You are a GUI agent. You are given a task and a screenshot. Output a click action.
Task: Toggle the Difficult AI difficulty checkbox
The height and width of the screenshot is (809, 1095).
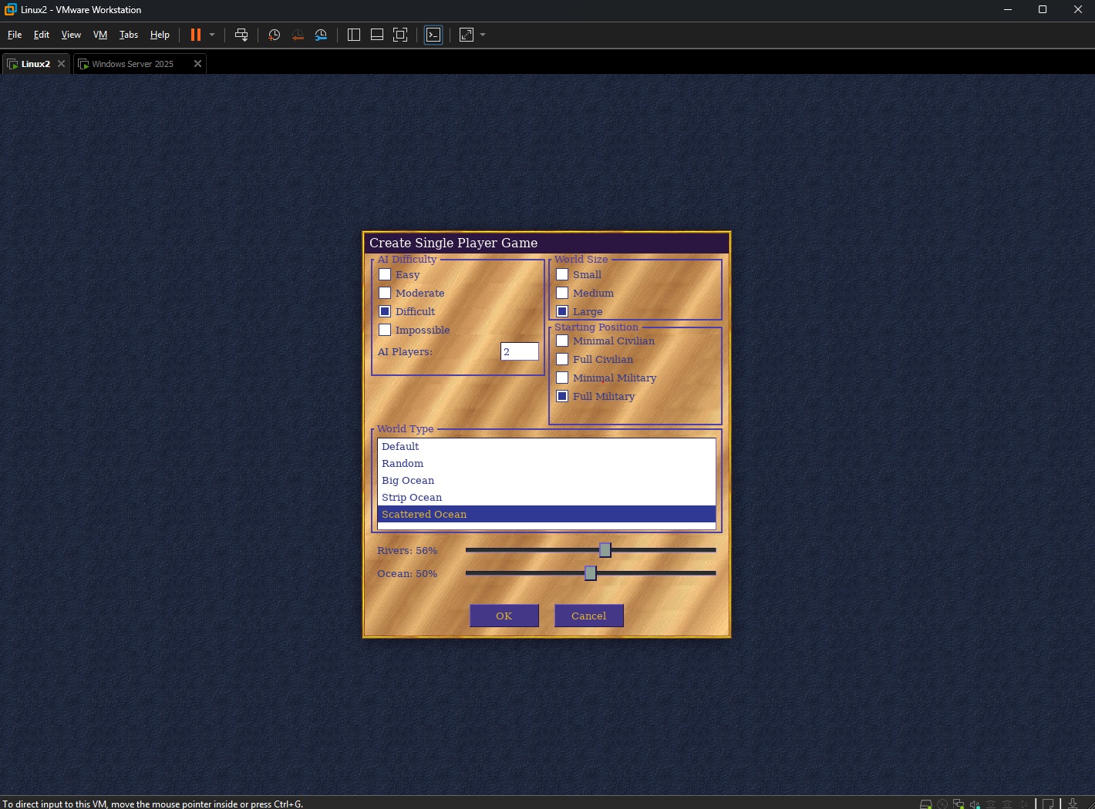pyautogui.click(x=385, y=311)
